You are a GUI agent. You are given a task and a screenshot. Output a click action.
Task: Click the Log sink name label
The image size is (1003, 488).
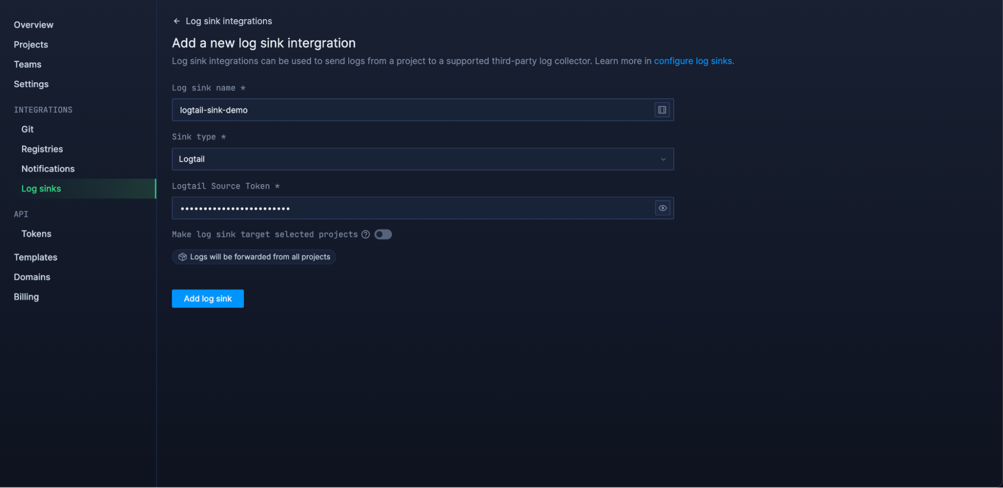point(208,88)
